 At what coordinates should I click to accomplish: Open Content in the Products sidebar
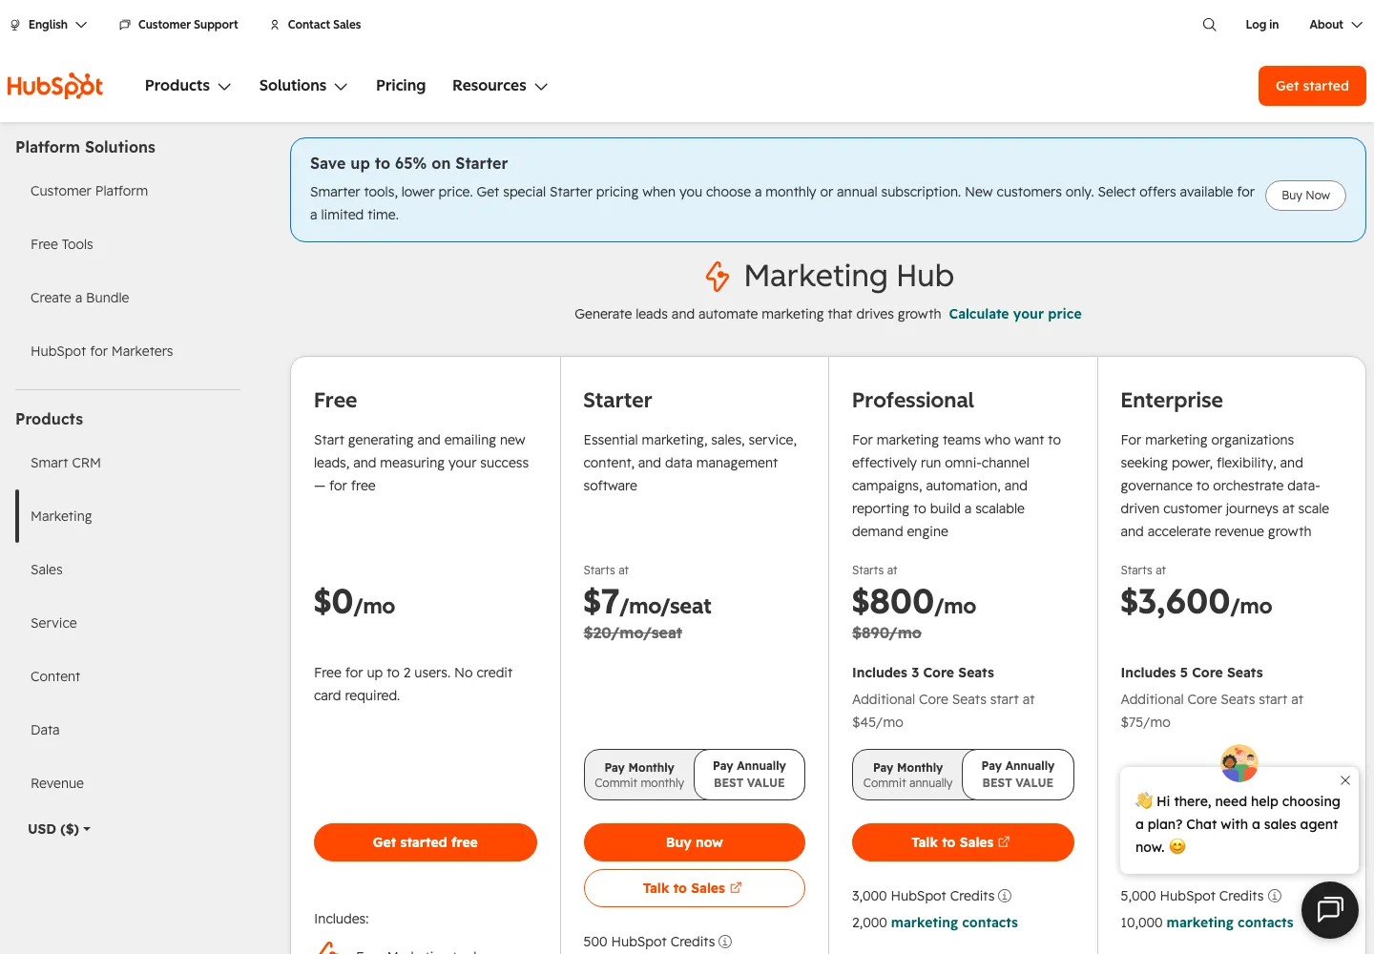pos(55,676)
